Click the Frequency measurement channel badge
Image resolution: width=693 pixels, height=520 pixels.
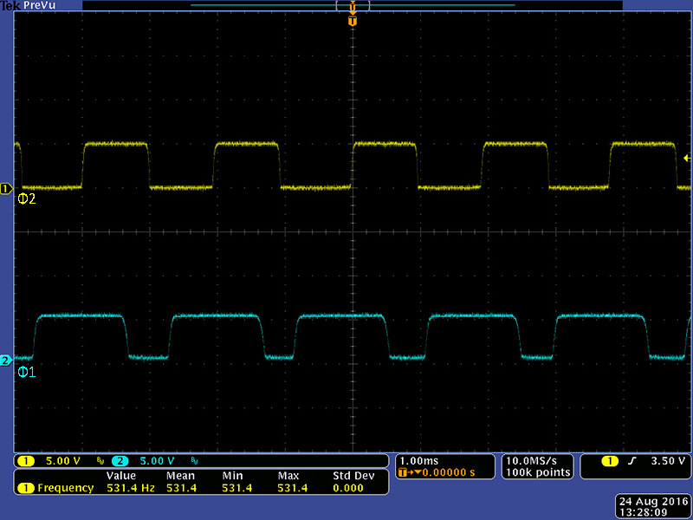27,488
